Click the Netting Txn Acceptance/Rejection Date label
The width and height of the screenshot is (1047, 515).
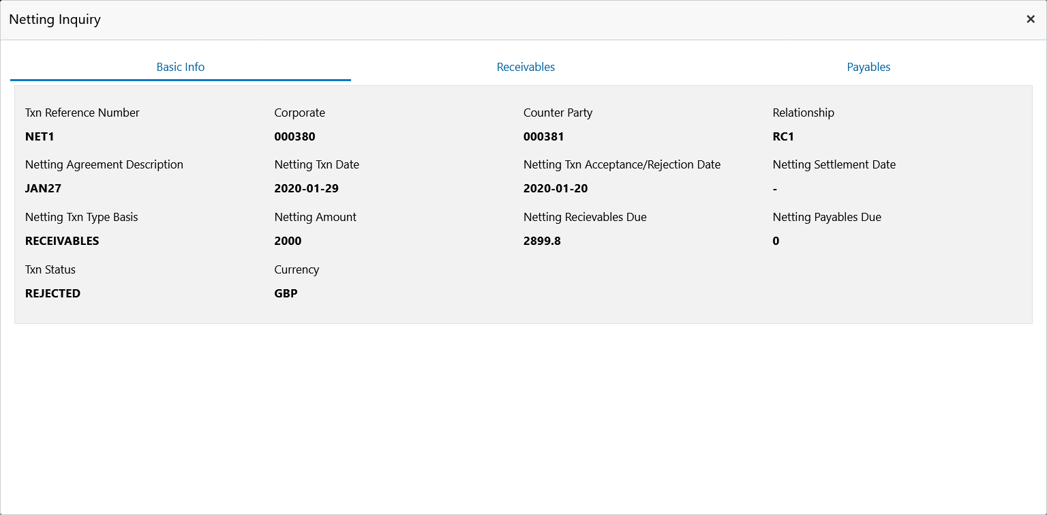pyautogui.click(x=622, y=164)
